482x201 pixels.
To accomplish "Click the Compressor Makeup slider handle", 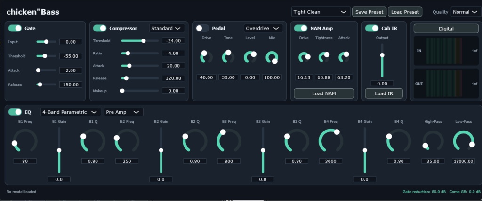I will tap(122, 91).
